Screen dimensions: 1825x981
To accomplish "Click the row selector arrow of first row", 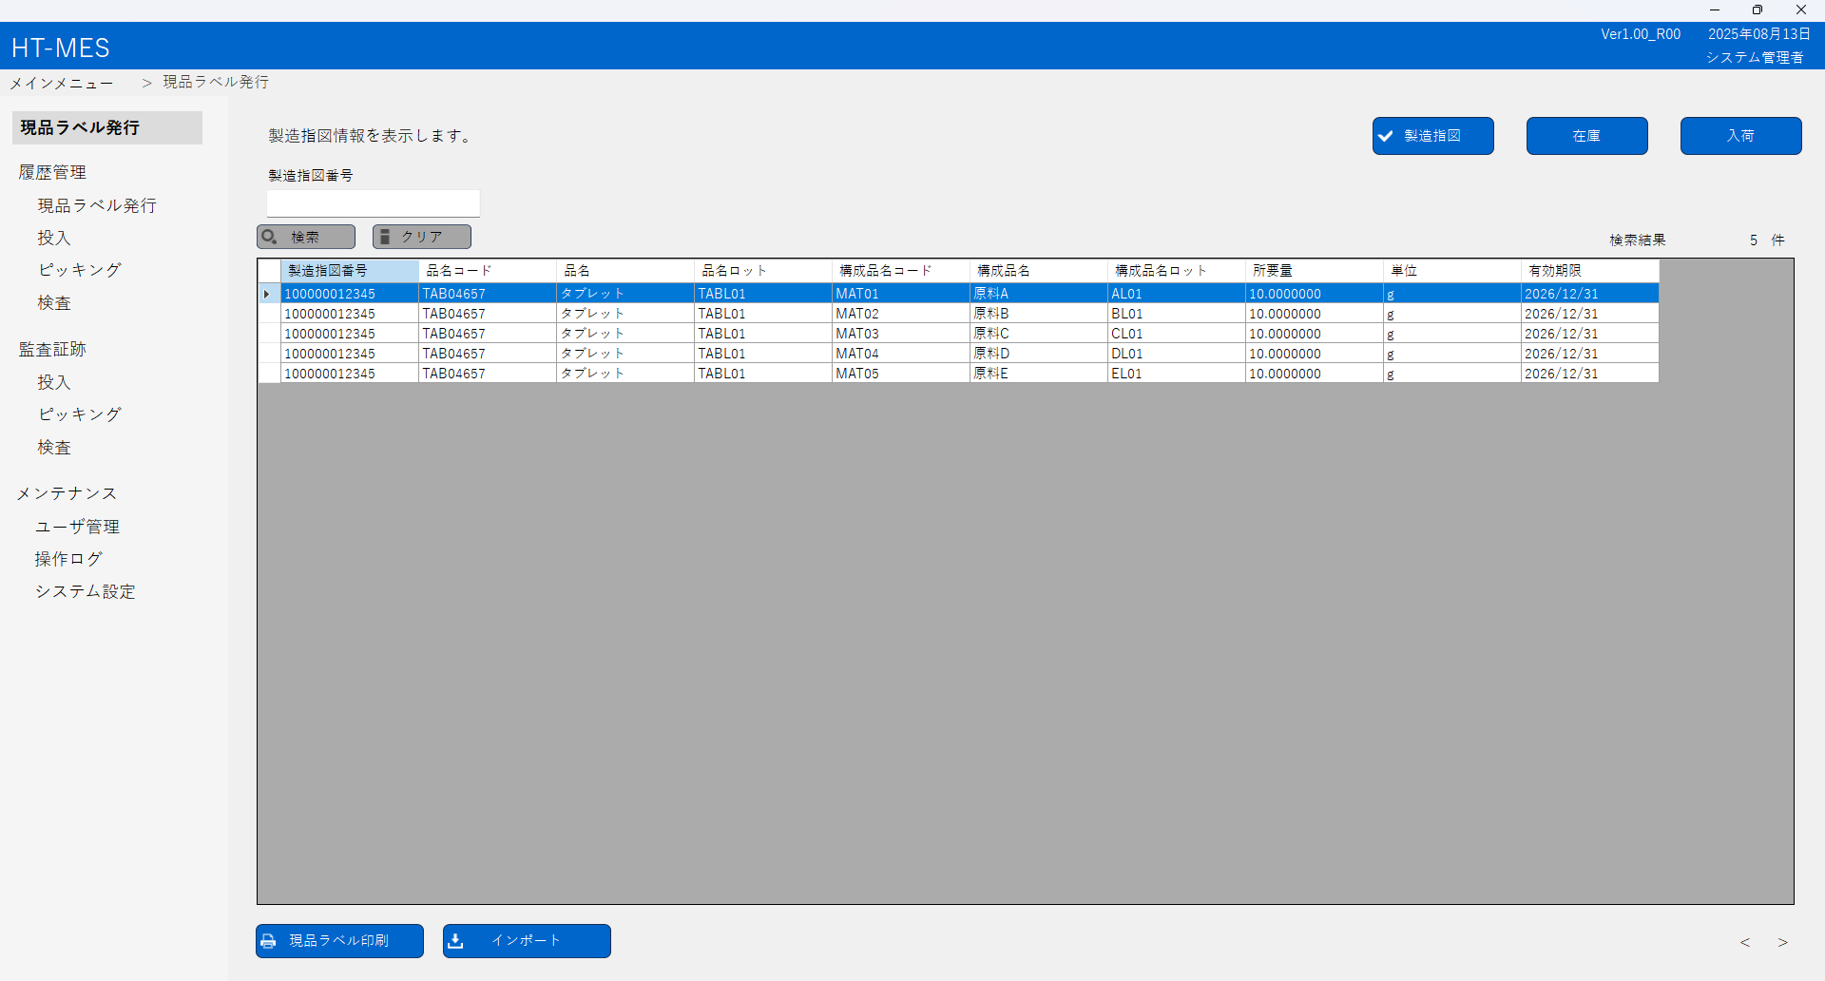I will [x=267, y=294].
